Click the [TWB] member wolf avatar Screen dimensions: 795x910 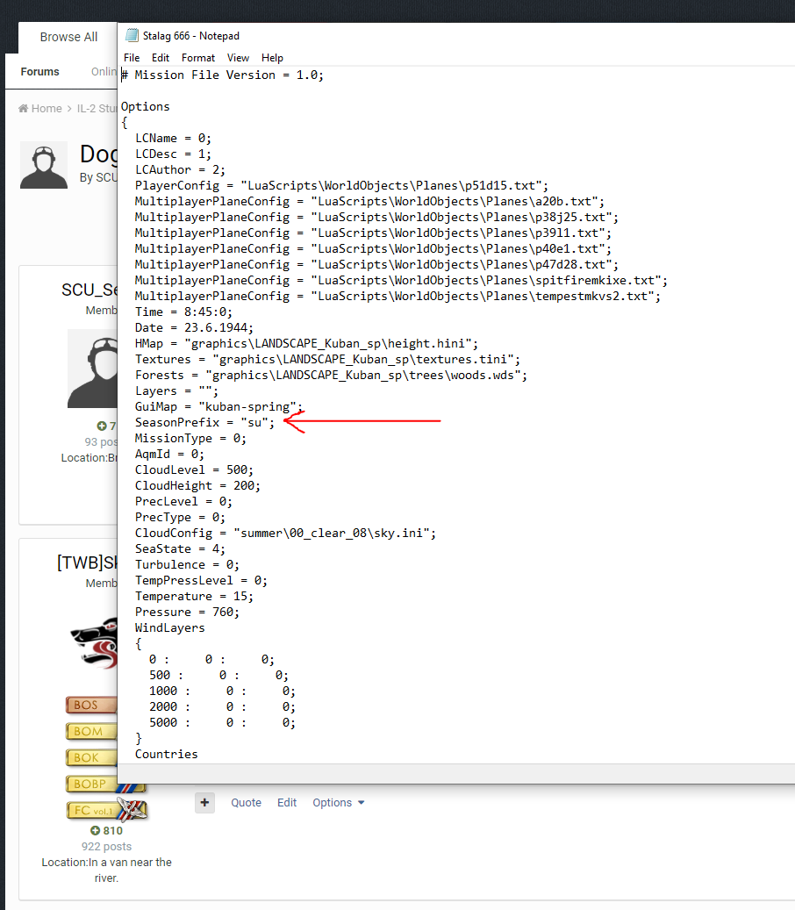coord(94,643)
